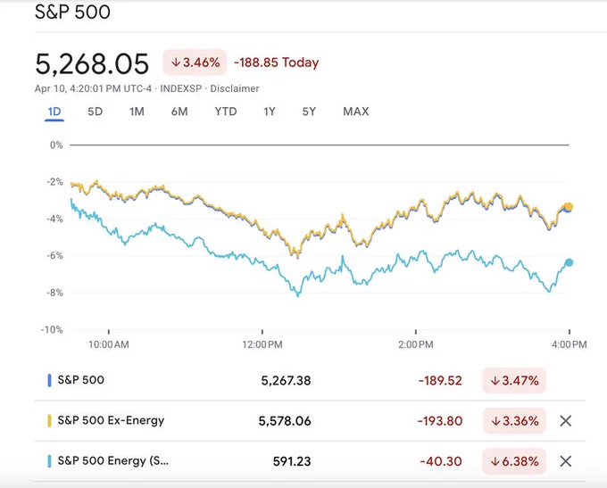
Task: Click the teal Energy color marker
Action: (49, 461)
